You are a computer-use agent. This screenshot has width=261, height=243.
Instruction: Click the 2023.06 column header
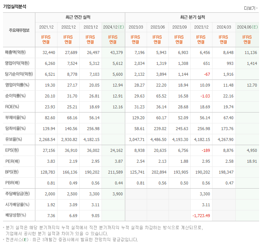158,27
